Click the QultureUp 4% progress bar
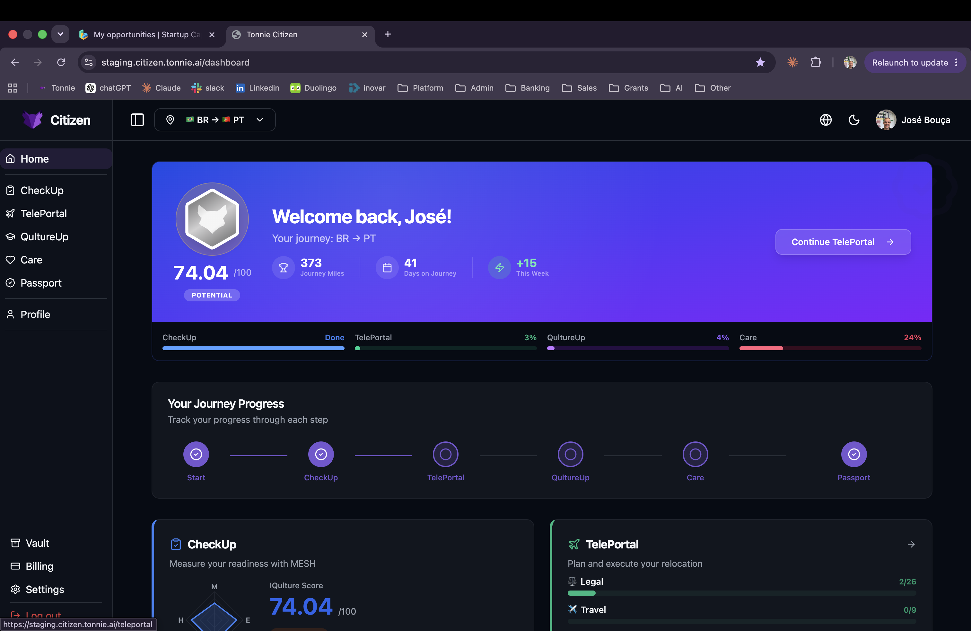The height and width of the screenshot is (631, 971). [x=638, y=348]
